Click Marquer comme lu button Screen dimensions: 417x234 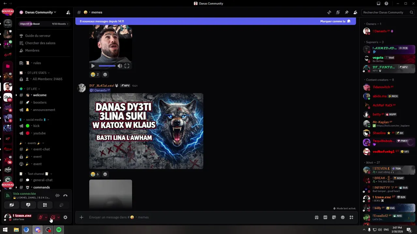click(x=335, y=21)
